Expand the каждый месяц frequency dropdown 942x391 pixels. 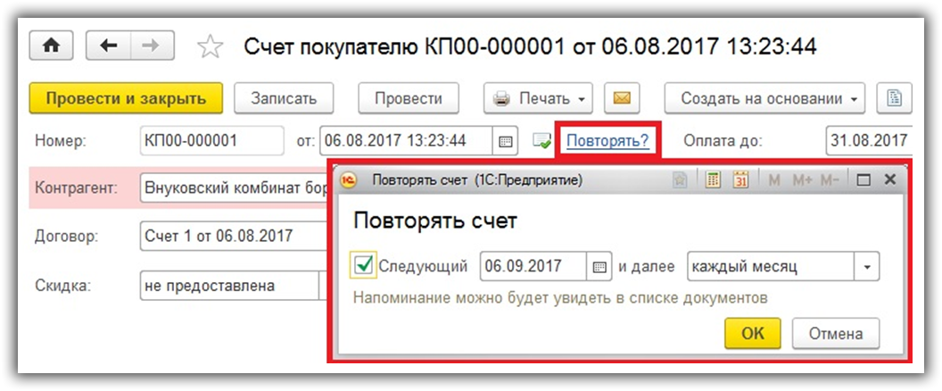867,266
